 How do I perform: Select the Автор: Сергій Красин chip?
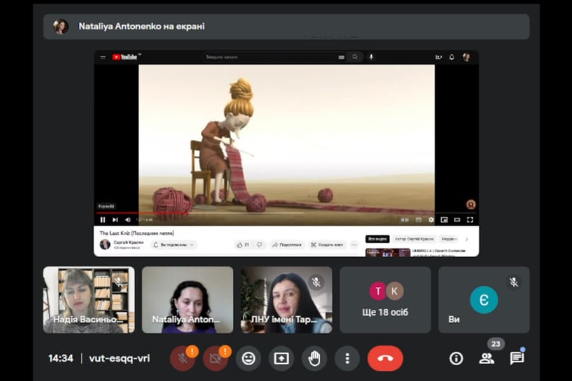click(x=414, y=239)
